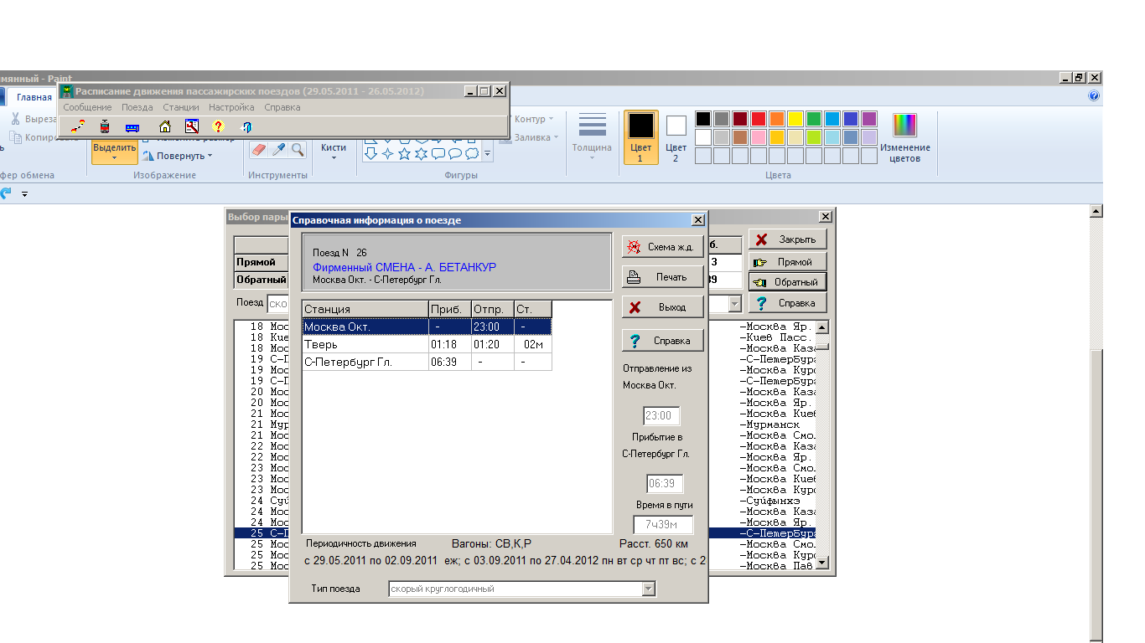This screenshot has width=1145, height=643.
Task: Select the Color picker eyedropper tool
Action: tap(278, 149)
